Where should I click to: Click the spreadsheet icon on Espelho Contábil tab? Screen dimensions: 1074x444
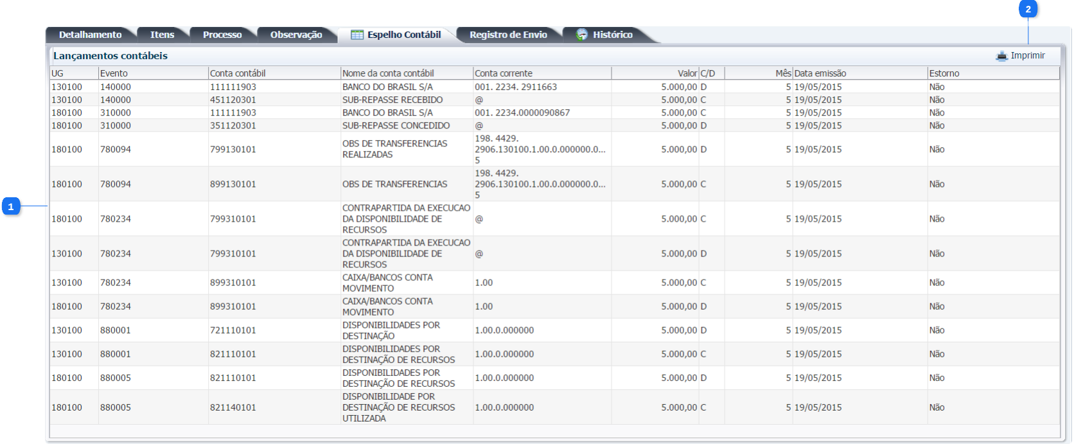pos(357,35)
